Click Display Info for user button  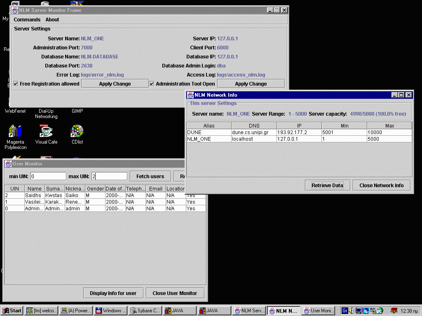click(113, 293)
